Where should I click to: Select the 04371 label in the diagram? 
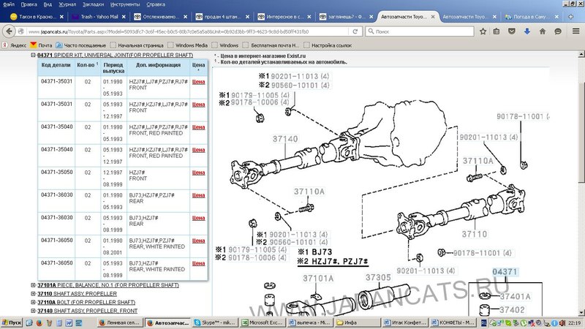coord(505,271)
